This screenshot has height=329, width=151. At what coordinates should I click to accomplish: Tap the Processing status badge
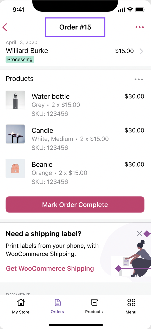(20, 59)
